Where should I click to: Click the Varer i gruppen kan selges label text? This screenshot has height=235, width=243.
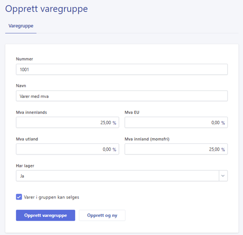click(51, 197)
